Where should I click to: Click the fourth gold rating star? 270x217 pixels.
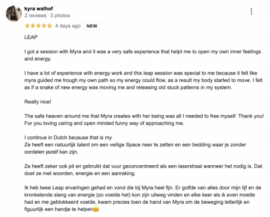pos(44,26)
